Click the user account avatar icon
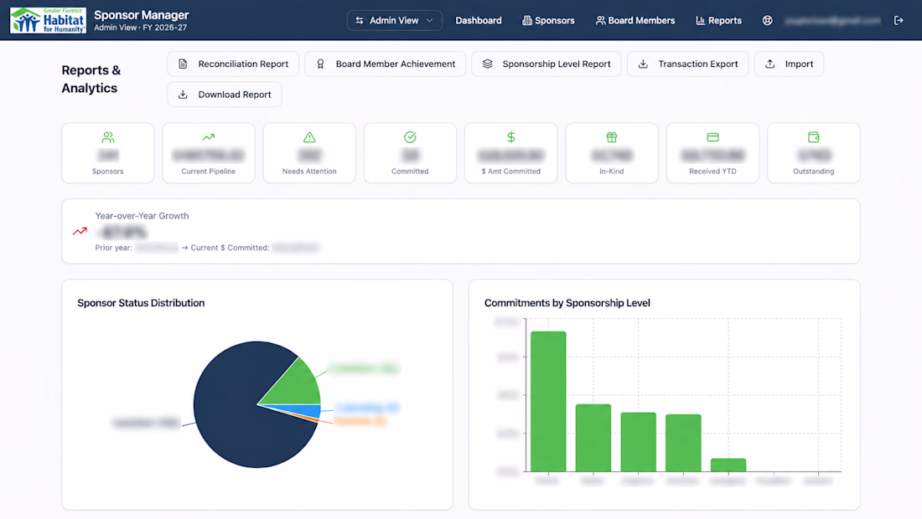Viewport: 922px width, 519px height. pyautogui.click(x=767, y=21)
